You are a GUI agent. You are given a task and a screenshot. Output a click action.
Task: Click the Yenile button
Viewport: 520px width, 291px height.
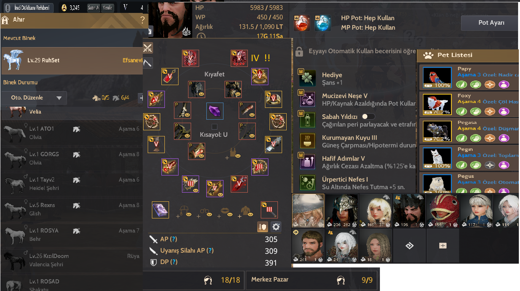pyautogui.click(x=107, y=8)
